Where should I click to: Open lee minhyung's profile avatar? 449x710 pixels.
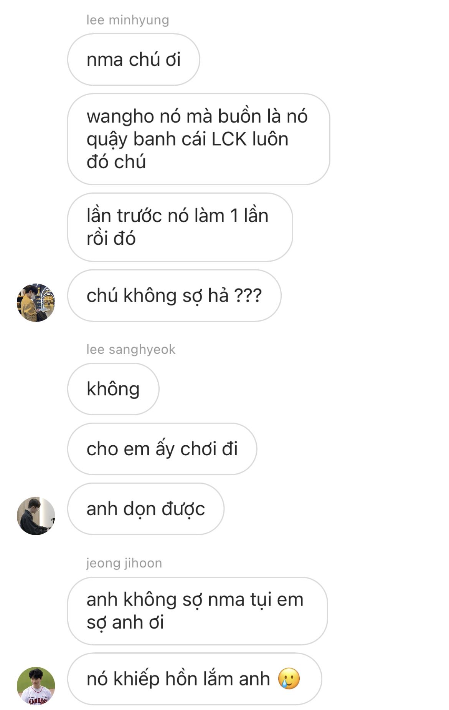(x=36, y=303)
